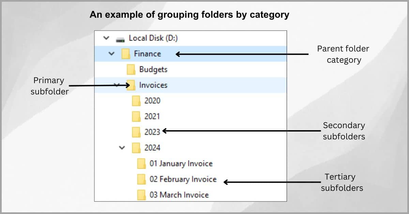Click the Secondary subfolders annotation text
The width and height of the screenshot is (409, 214).
[344, 131]
